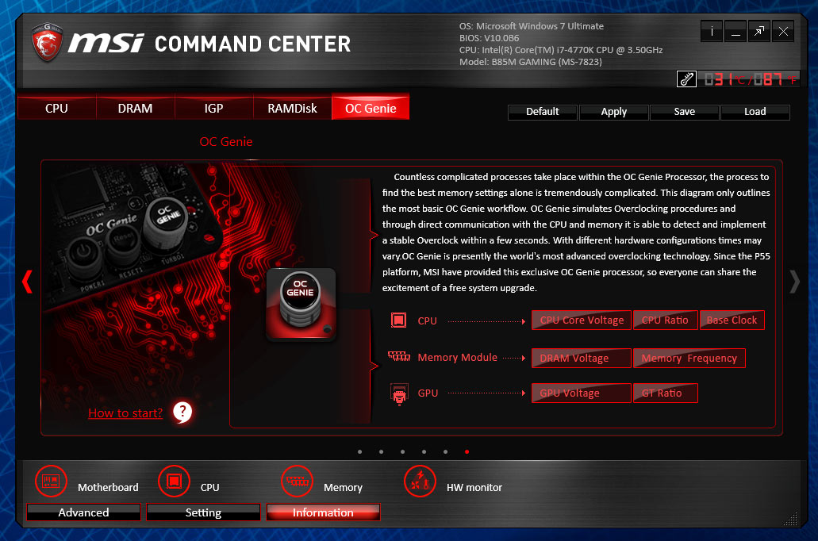Switch to the CPU tab
Viewport: 818px width, 541px height.
point(57,108)
